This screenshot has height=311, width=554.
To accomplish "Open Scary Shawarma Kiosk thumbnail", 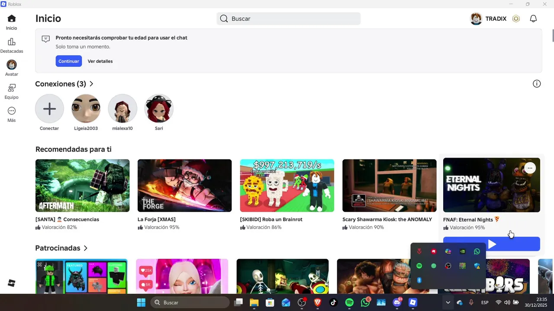I will pos(389,186).
